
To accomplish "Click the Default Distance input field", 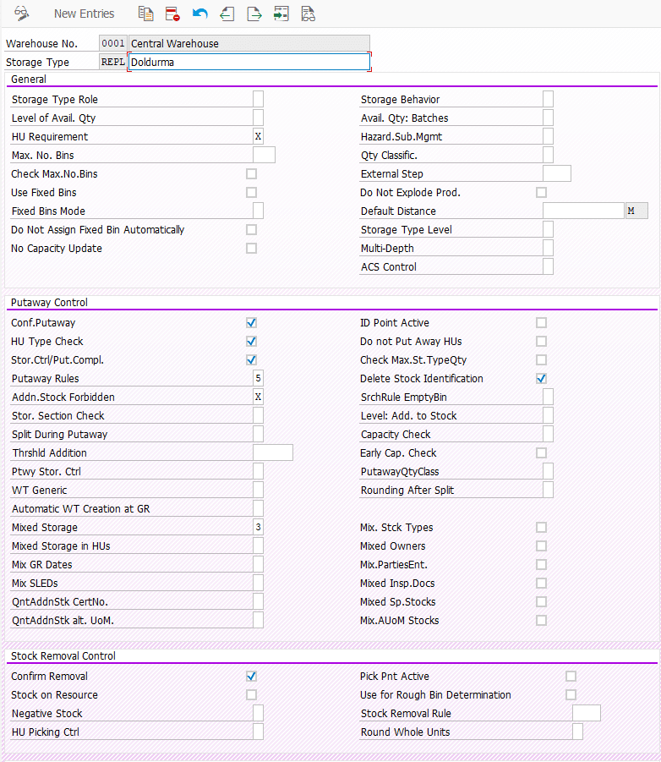I will click(582, 211).
